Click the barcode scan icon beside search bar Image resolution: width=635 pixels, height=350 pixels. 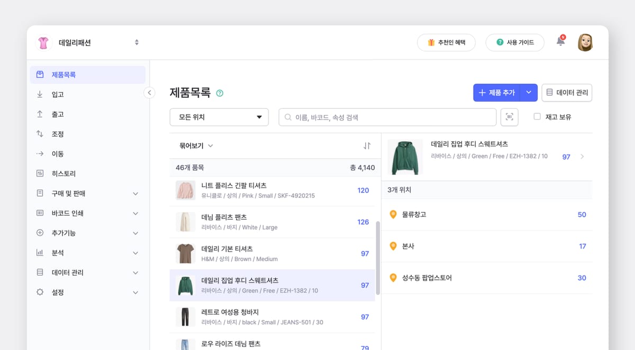[x=509, y=117]
